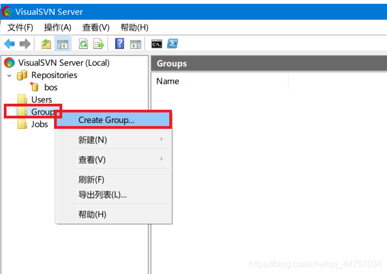Select VisualSVN Server (Local) tree node

(64, 63)
